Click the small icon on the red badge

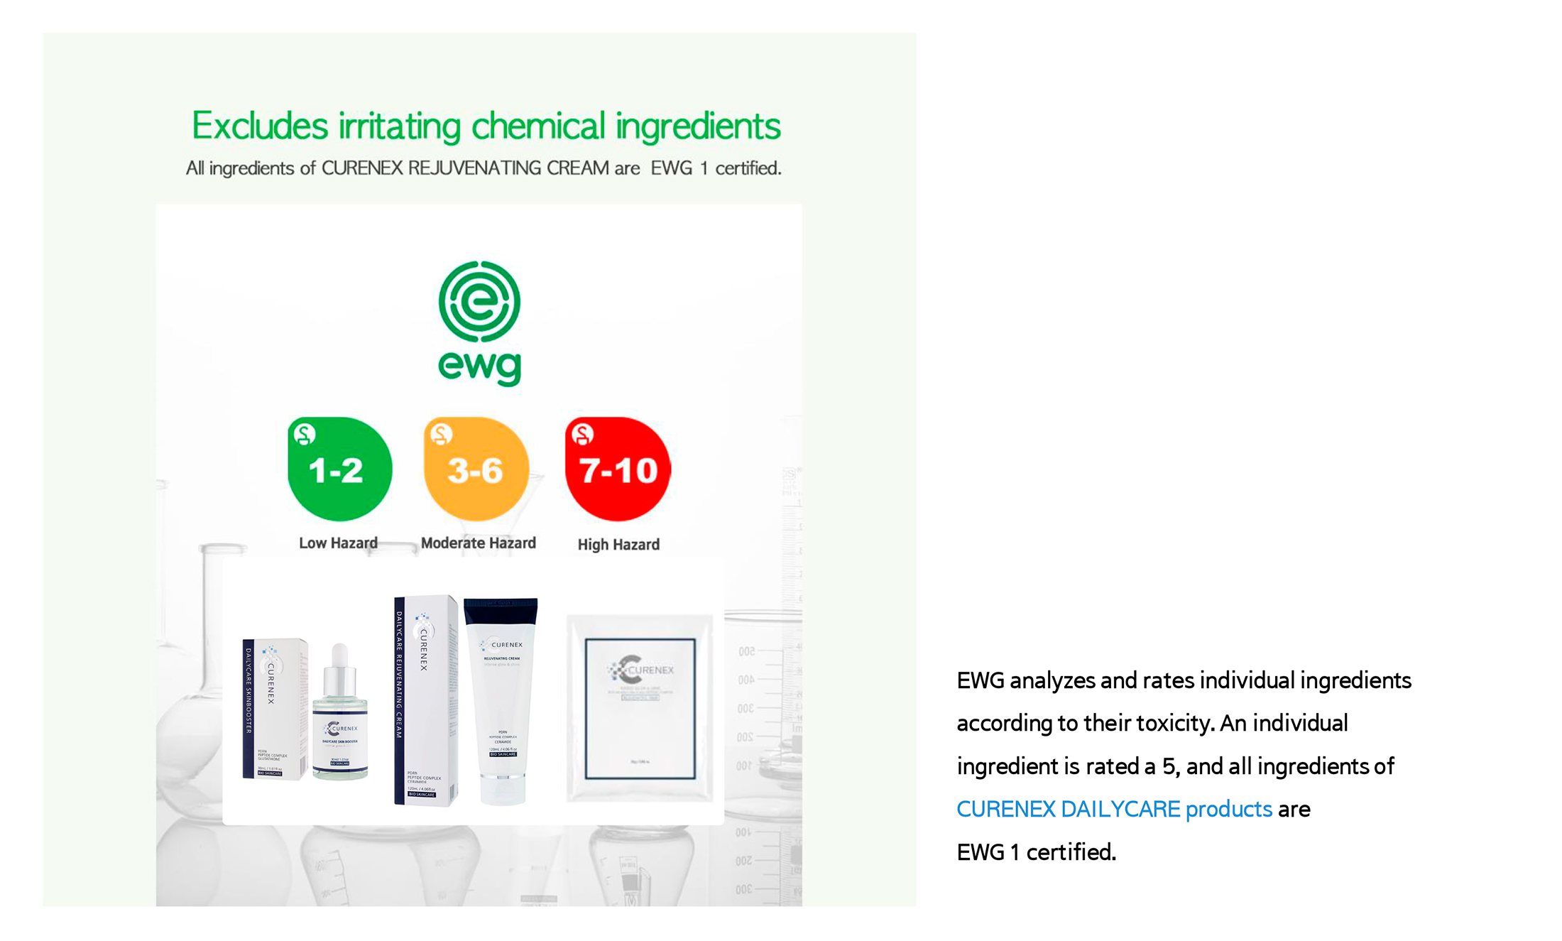tap(582, 434)
